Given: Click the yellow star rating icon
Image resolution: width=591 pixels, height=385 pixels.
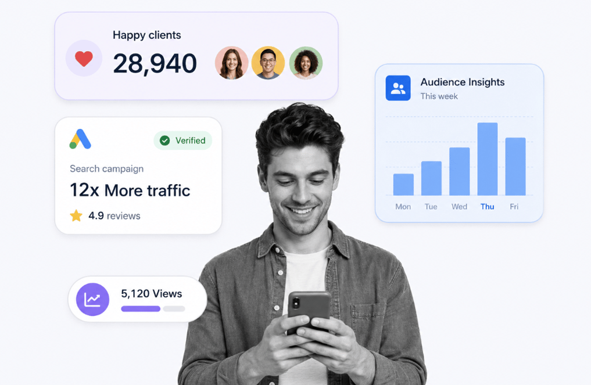Looking at the screenshot, I should click(76, 215).
